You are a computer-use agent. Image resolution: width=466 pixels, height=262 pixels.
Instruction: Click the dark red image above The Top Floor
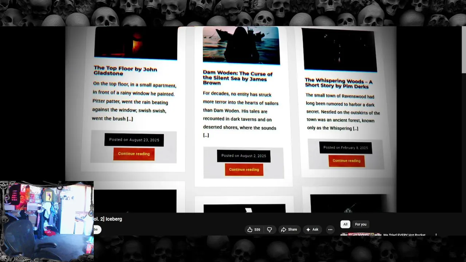click(135, 43)
